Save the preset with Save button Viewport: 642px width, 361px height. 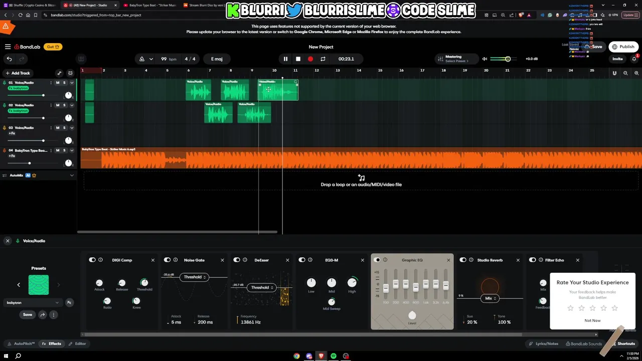coord(28,315)
